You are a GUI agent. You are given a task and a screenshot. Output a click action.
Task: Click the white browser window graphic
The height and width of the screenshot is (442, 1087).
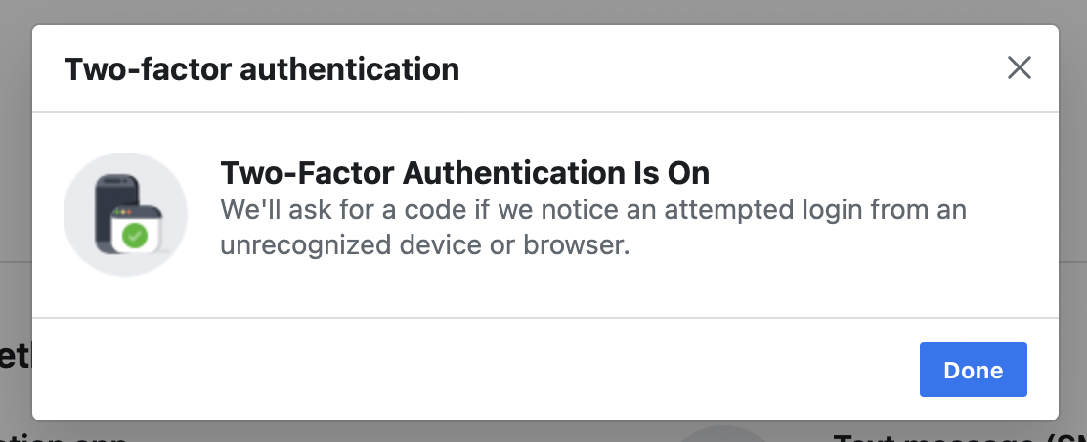(137, 231)
